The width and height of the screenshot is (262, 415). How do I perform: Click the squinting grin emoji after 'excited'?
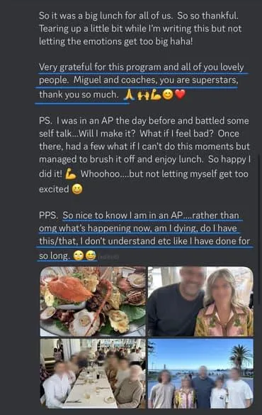click(x=77, y=189)
